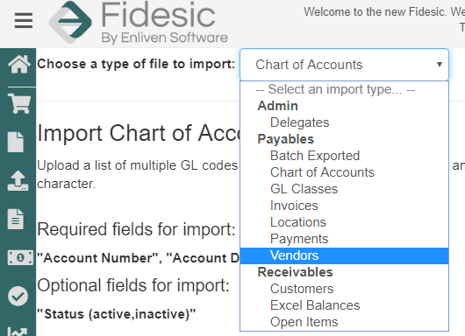Collapse the Chart of Accounts import type dropdown
This screenshot has height=336, width=465.
click(x=344, y=65)
